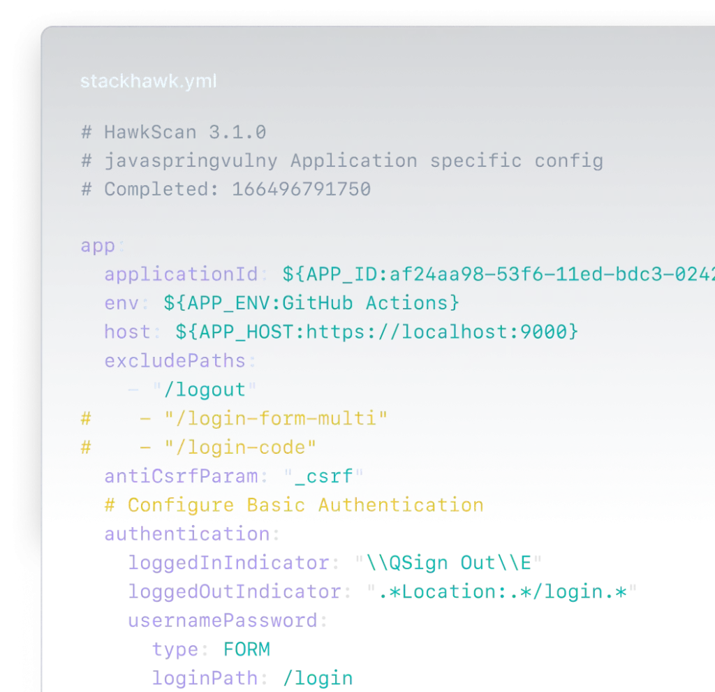Click the HawkScan 3.1.0 comment line

click(173, 132)
